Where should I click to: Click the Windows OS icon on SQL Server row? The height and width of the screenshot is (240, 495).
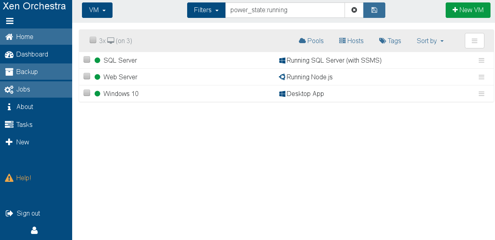pyautogui.click(x=282, y=60)
